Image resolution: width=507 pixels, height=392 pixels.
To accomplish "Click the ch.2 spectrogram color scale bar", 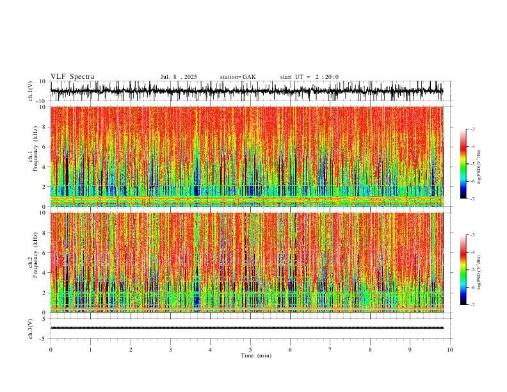I will click(x=463, y=270).
